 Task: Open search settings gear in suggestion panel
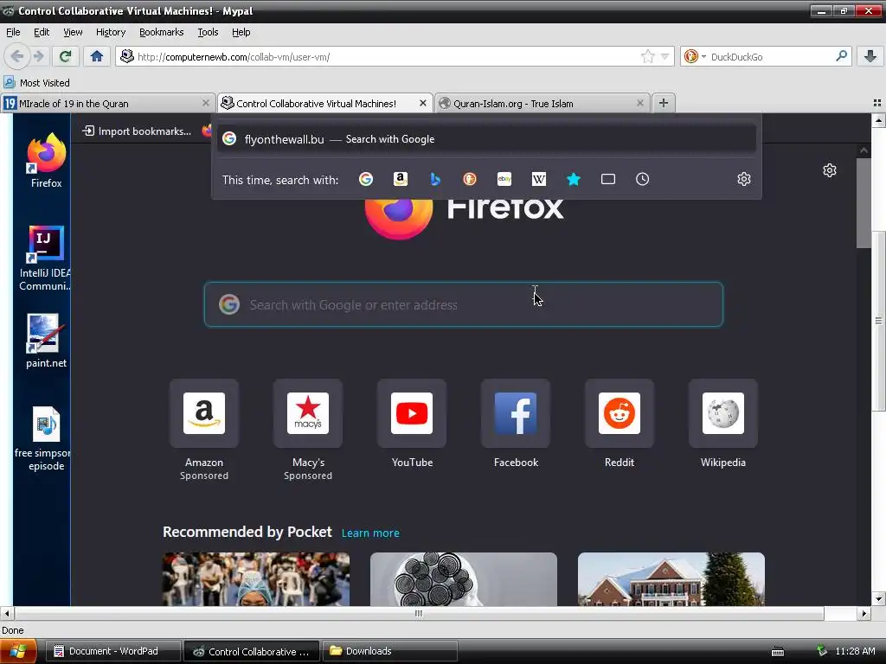pos(743,179)
